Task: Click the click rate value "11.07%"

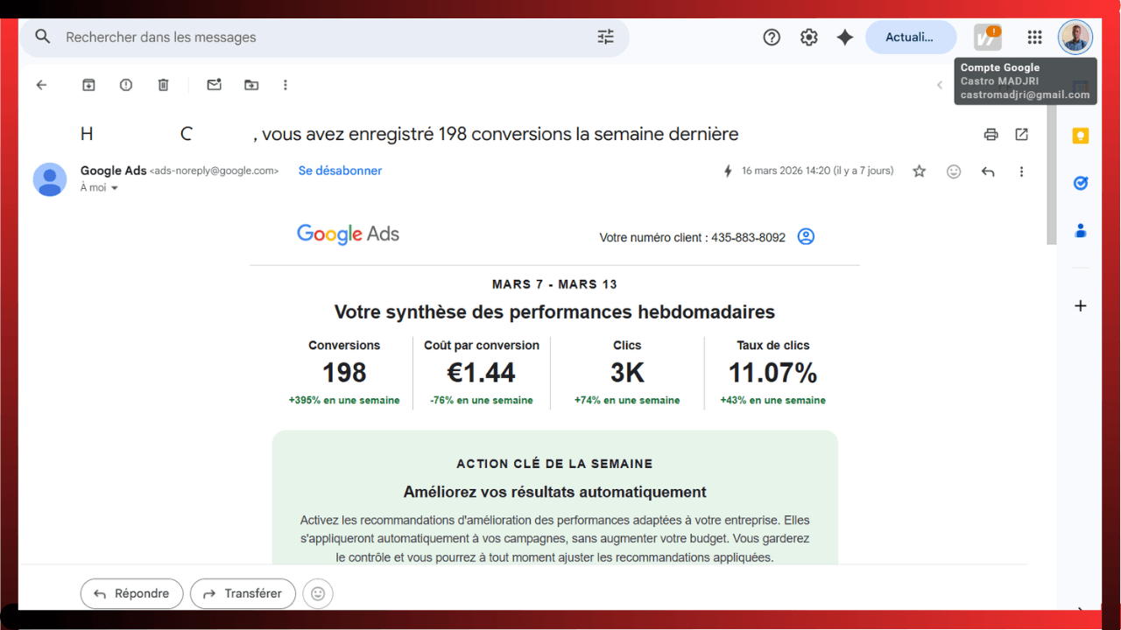Action: 772,373
